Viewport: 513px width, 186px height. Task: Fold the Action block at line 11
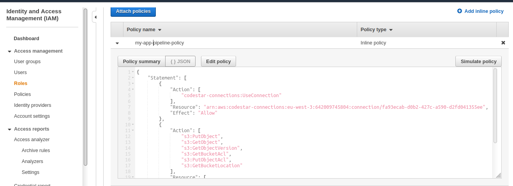coord(133,131)
